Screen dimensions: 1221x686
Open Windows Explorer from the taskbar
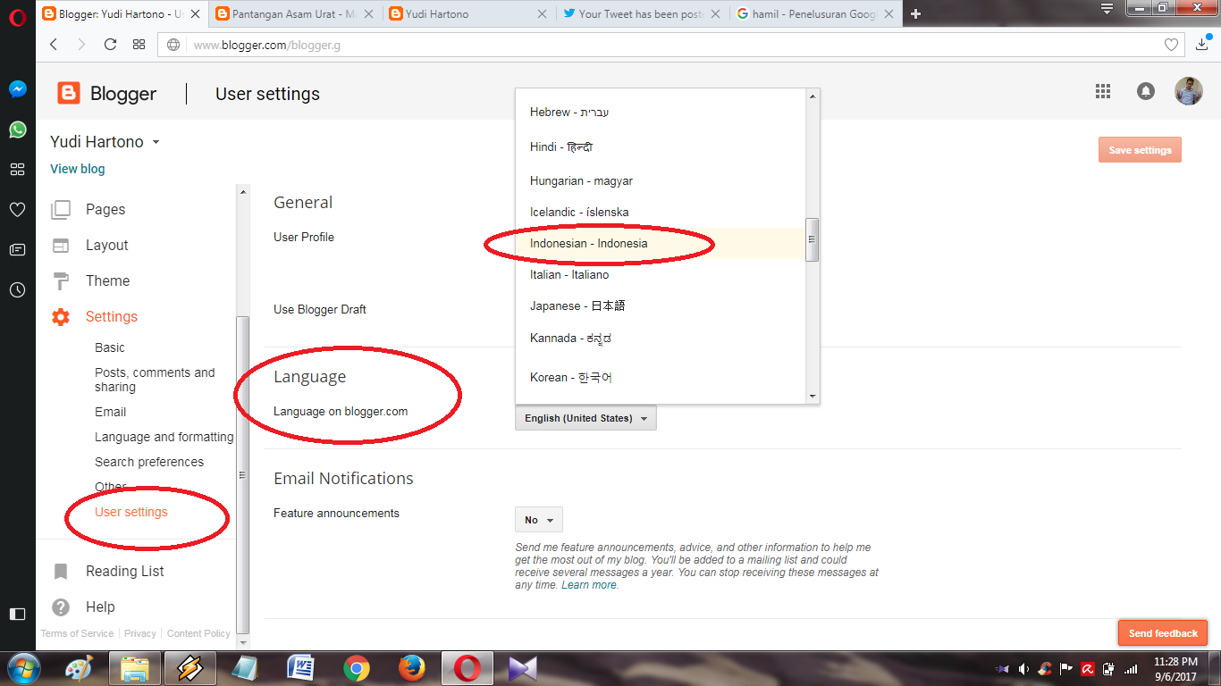(135, 668)
